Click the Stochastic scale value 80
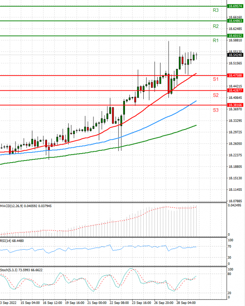 [229, 274]
